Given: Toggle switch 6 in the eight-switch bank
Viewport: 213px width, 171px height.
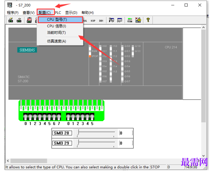Looking at the screenshot, I should 54,117.
